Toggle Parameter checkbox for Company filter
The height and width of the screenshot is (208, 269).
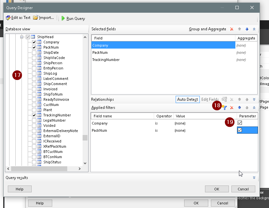[240, 123]
